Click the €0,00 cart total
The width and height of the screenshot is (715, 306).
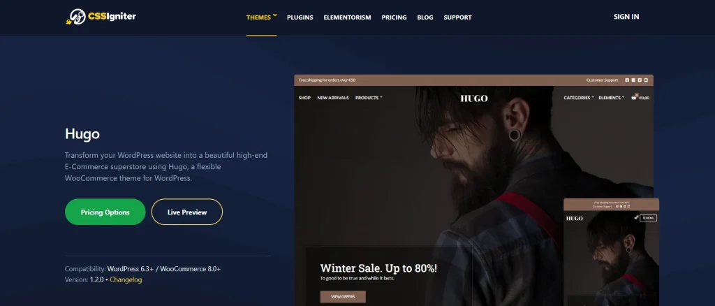click(644, 98)
